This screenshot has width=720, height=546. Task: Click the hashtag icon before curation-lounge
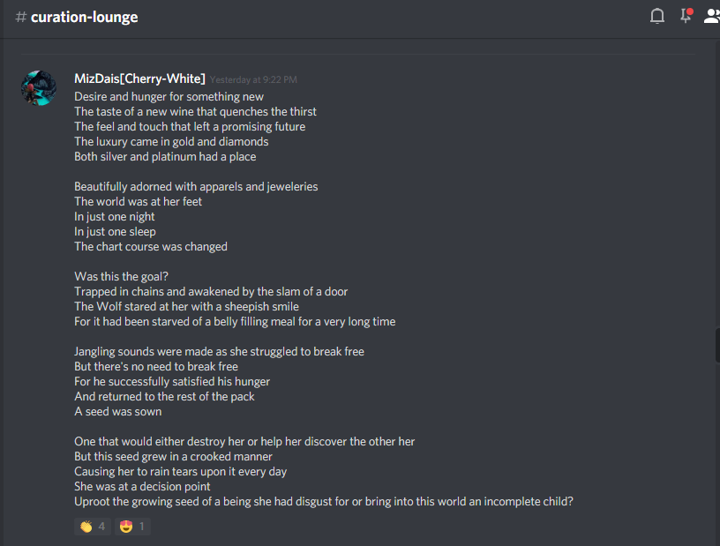[x=20, y=16]
